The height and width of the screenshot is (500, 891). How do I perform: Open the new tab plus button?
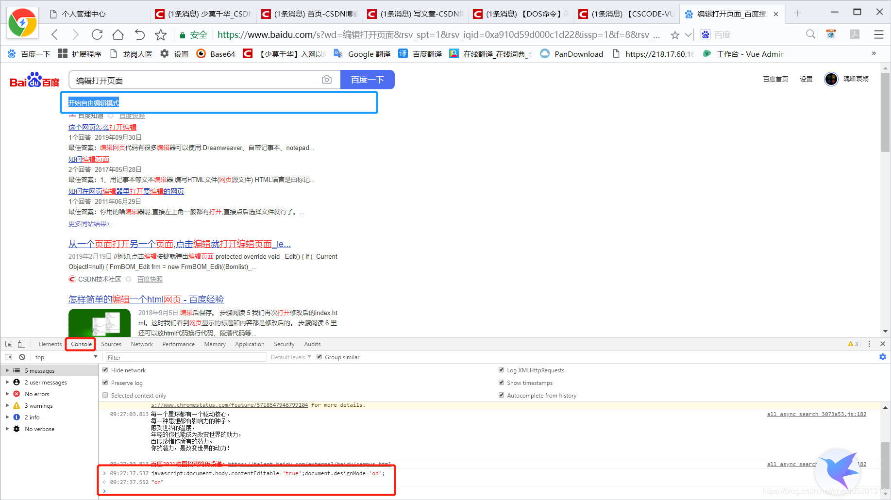click(797, 13)
